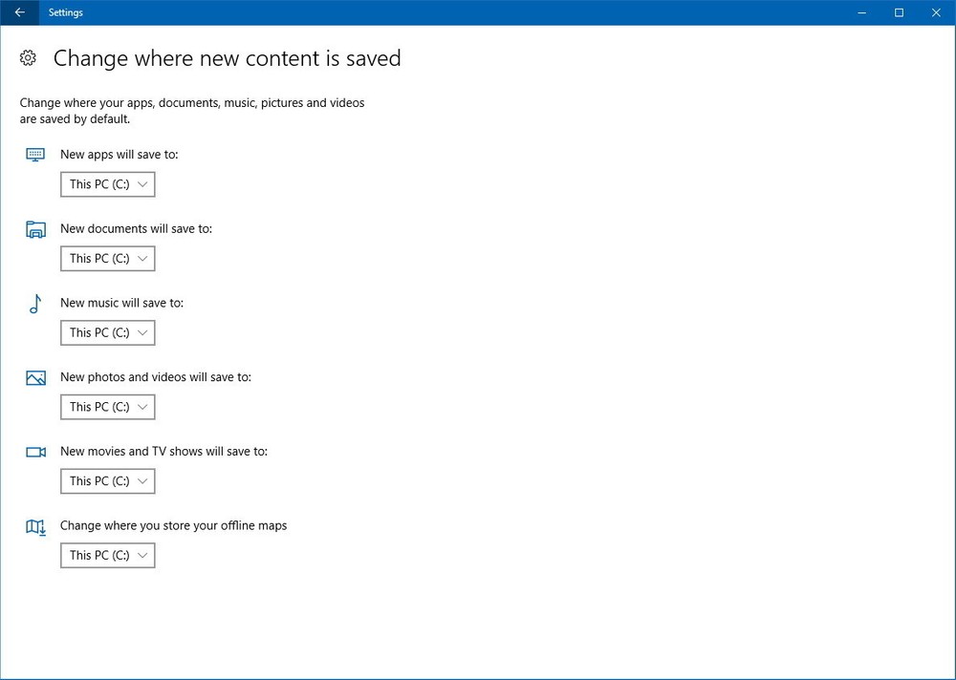This screenshot has width=956, height=680.
Task: Click the settings gear icon beside heading
Action: tap(28, 58)
